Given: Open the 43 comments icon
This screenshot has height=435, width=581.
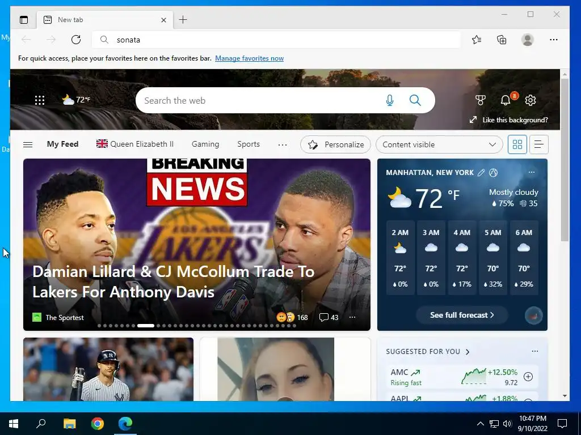Looking at the screenshot, I should click(x=329, y=317).
